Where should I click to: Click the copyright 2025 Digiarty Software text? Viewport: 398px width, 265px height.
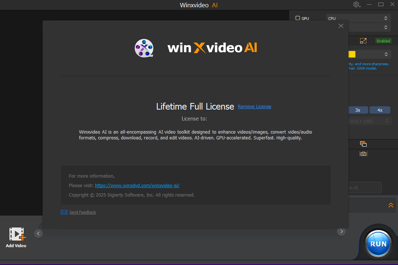[x=132, y=195]
